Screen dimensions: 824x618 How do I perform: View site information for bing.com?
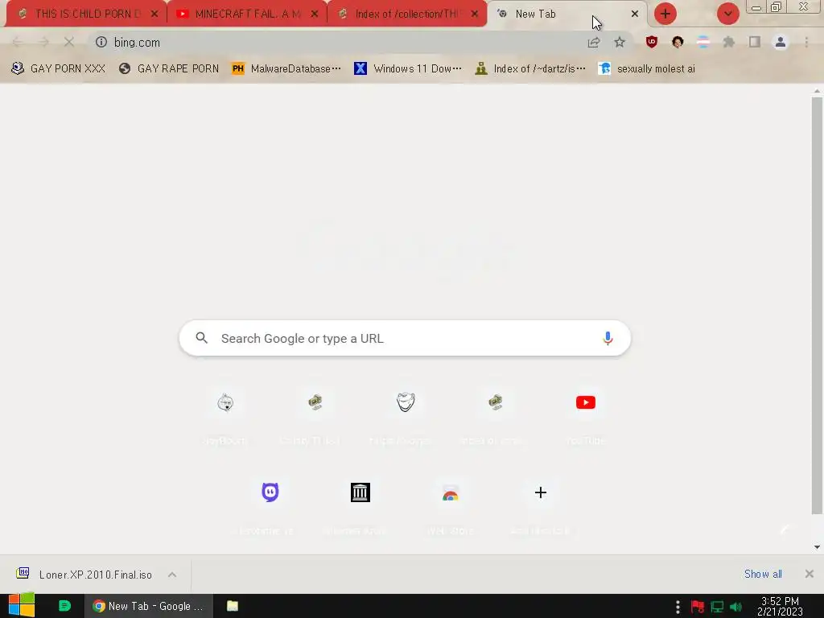[101, 42]
